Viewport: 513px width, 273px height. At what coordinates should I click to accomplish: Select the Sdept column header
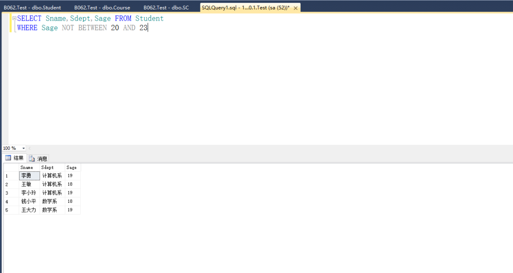click(x=52, y=167)
